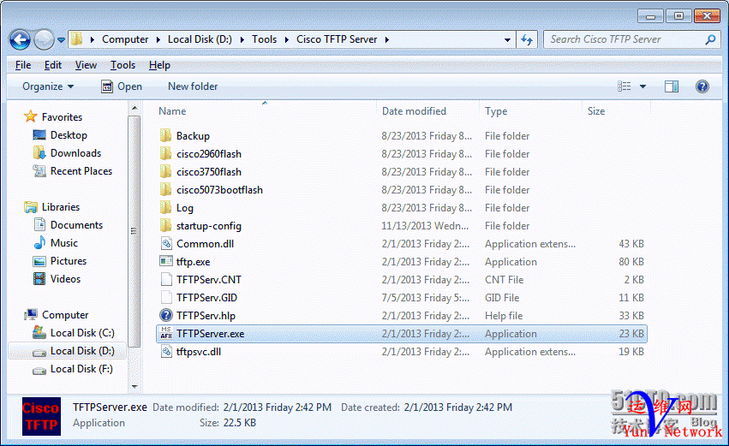
Task: Select the Pictures library
Action: pyautogui.click(x=69, y=260)
